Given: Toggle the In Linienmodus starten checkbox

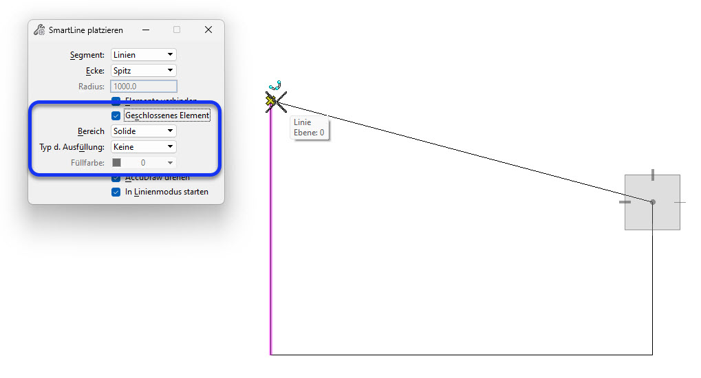Looking at the screenshot, I should 116,192.
